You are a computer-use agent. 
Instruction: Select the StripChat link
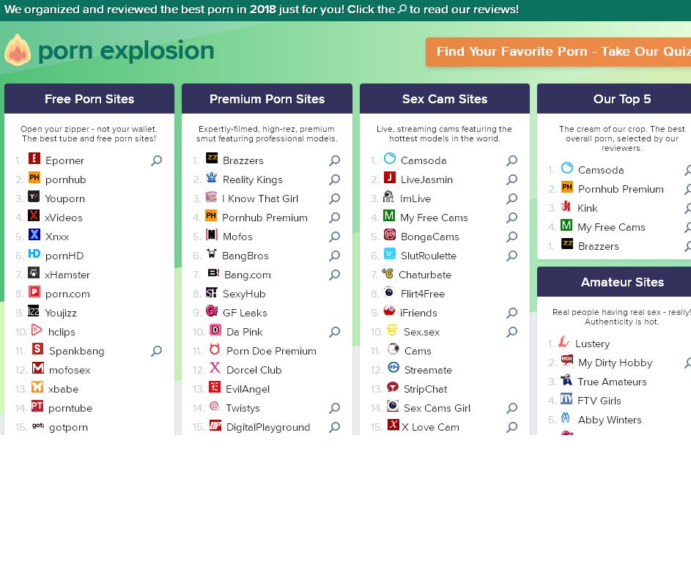pos(425,389)
